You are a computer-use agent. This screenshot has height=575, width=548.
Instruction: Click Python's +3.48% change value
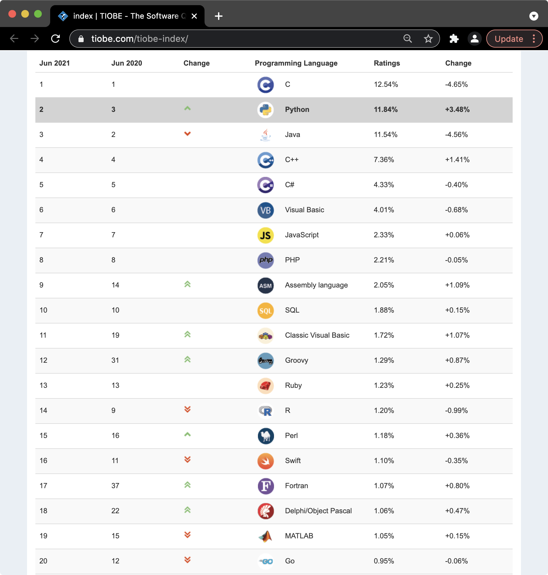click(457, 110)
